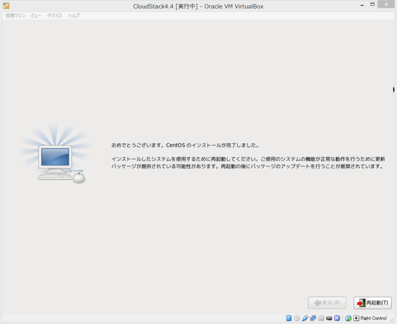
Task: Click the hard disk activity status icon
Action: [x=288, y=318]
